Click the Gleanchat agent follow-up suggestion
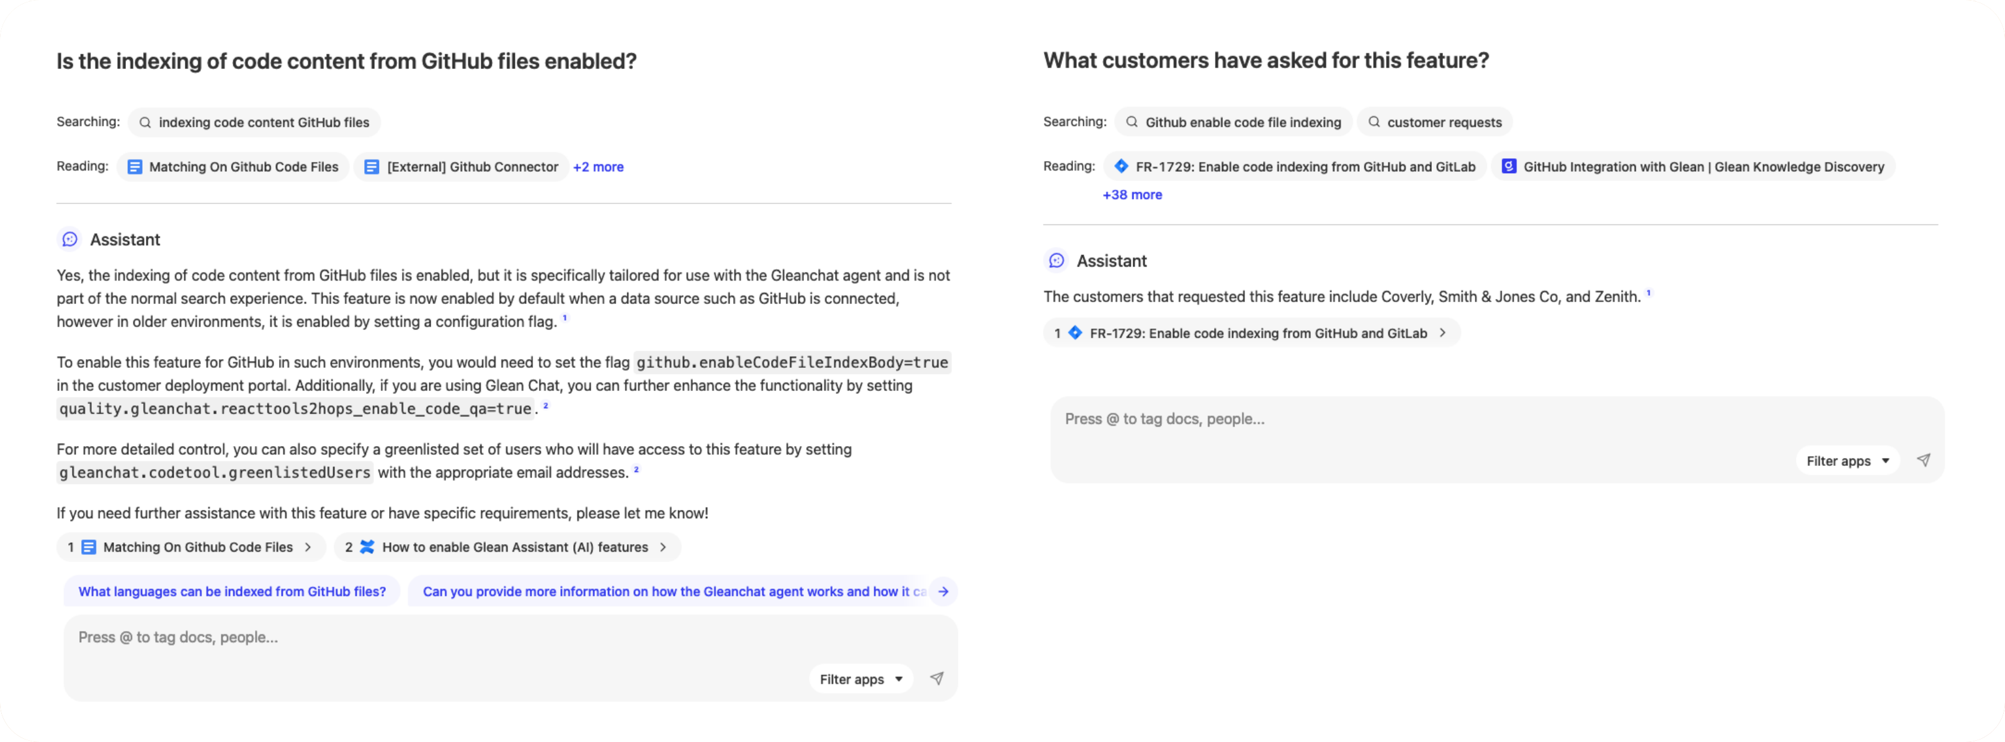Image resolution: width=2005 pixels, height=742 pixels. (x=669, y=591)
